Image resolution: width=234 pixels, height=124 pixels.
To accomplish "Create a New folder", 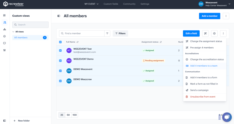I will point(22,121).
